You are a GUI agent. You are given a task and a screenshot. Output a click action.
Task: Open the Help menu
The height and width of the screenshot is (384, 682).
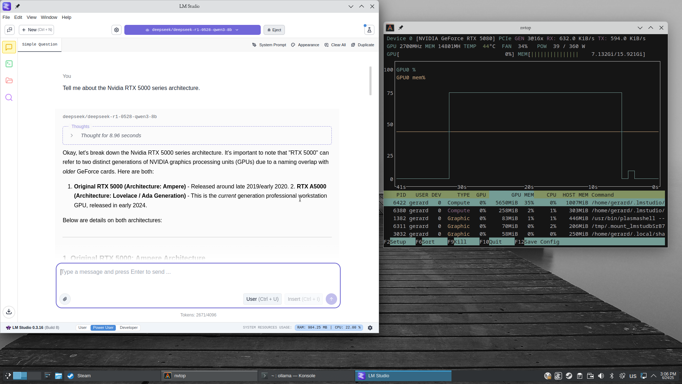click(66, 17)
